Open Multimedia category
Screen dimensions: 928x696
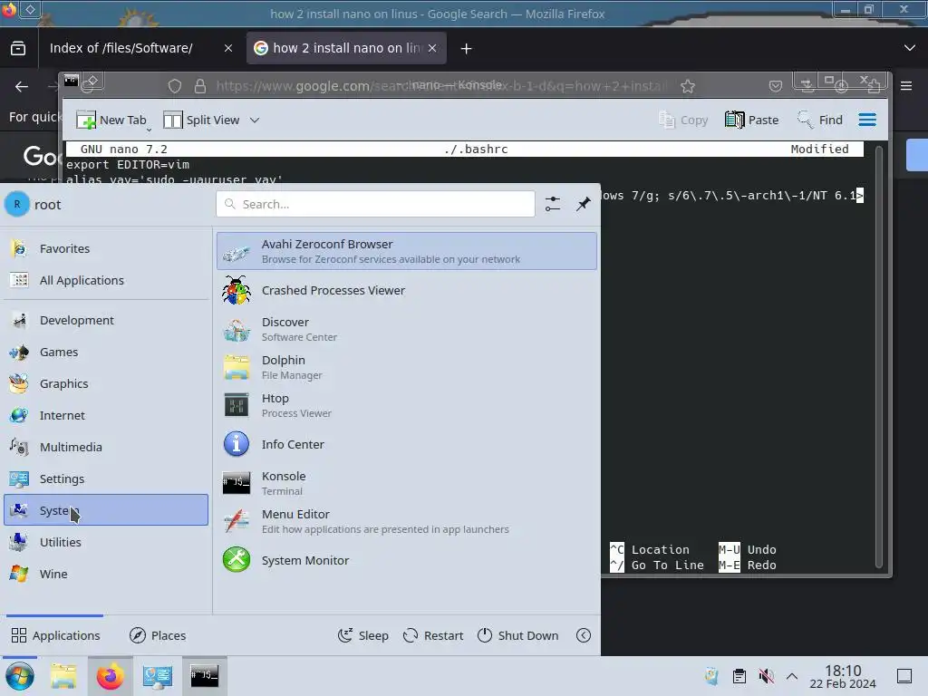pos(106,447)
